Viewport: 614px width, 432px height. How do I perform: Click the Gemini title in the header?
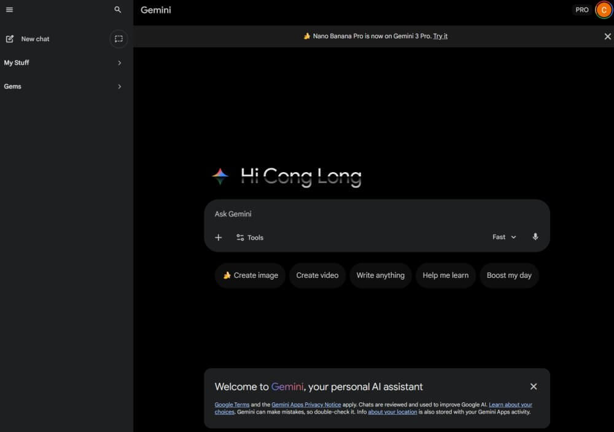(156, 10)
